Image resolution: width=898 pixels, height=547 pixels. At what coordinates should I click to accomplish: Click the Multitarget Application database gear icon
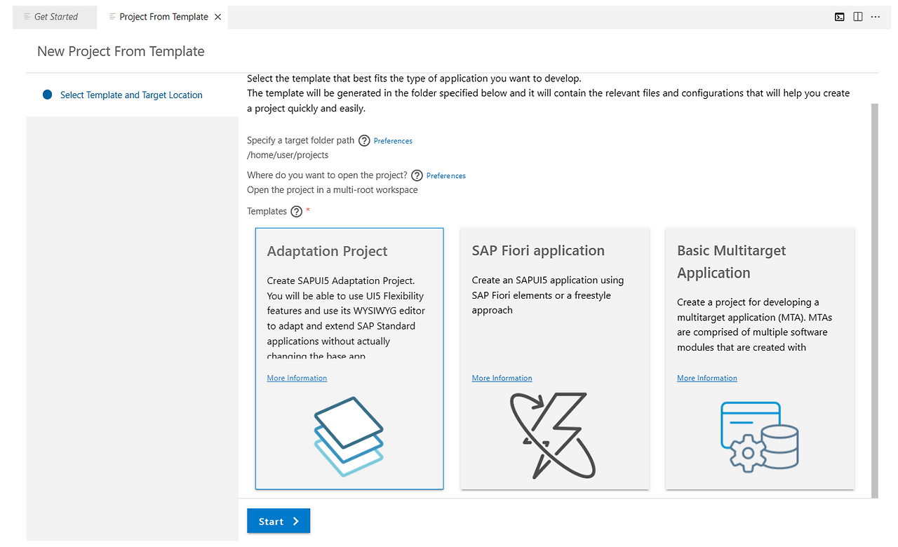(759, 435)
